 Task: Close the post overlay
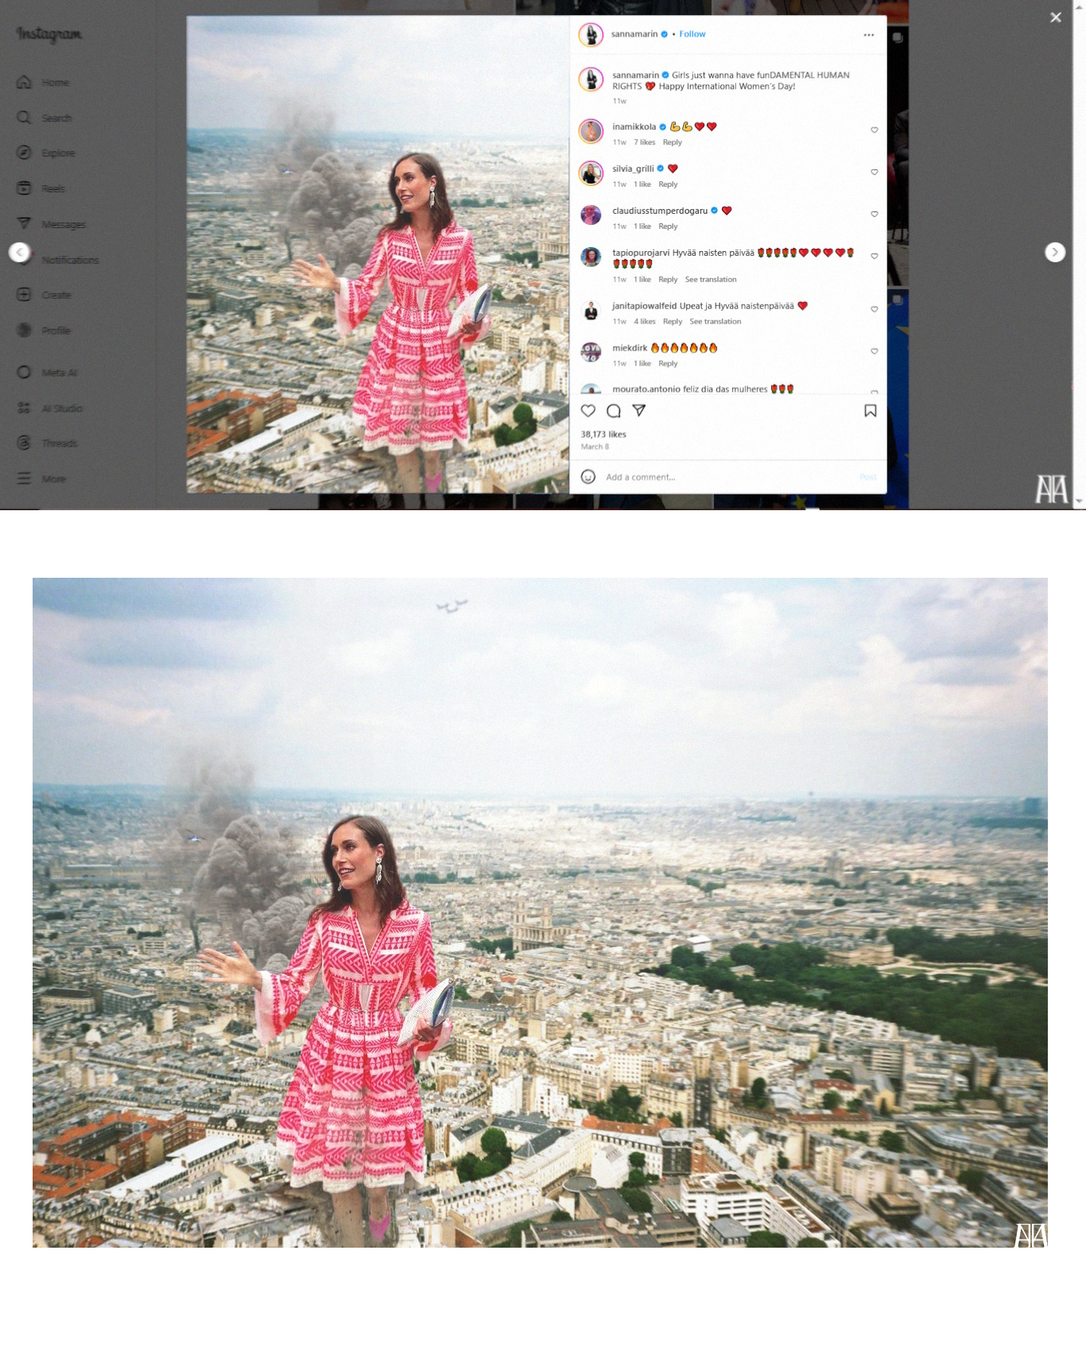1055,17
